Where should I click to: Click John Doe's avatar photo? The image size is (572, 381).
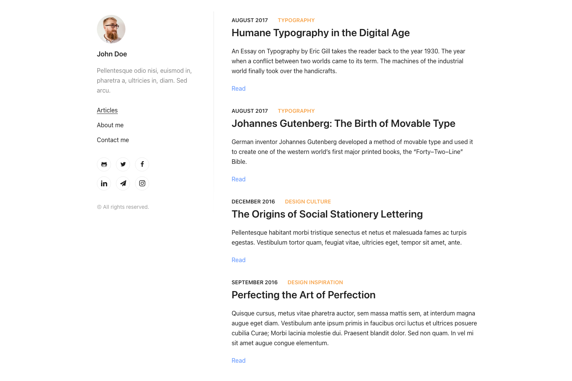click(x=111, y=29)
